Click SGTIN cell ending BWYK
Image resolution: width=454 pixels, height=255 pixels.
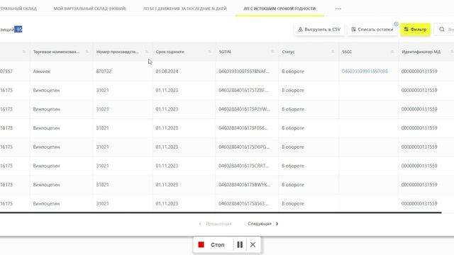pos(245,185)
